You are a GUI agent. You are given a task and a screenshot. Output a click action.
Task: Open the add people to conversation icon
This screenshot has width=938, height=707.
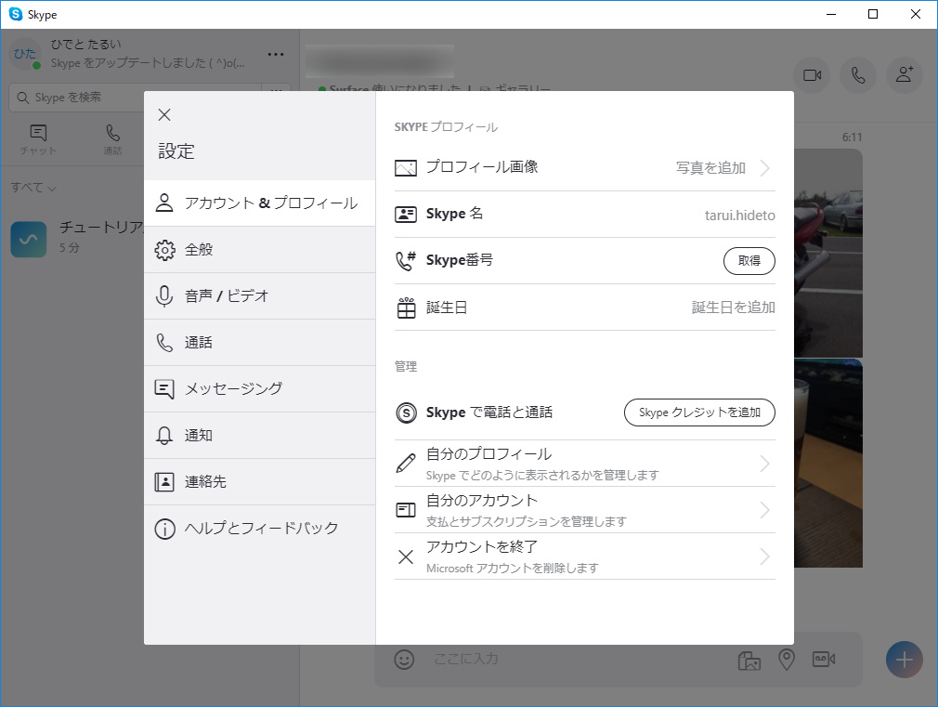pos(904,75)
